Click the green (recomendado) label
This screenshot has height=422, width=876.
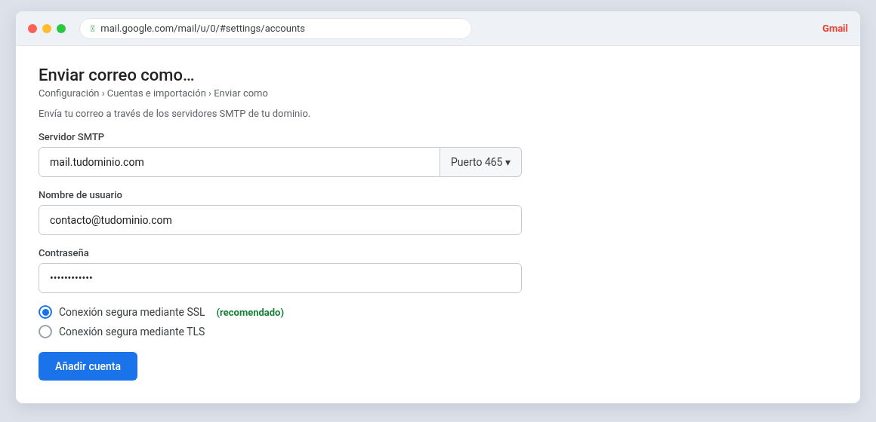pos(250,313)
